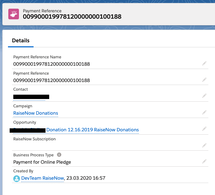Edit the Opportunity field pencil icon

(204, 129)
